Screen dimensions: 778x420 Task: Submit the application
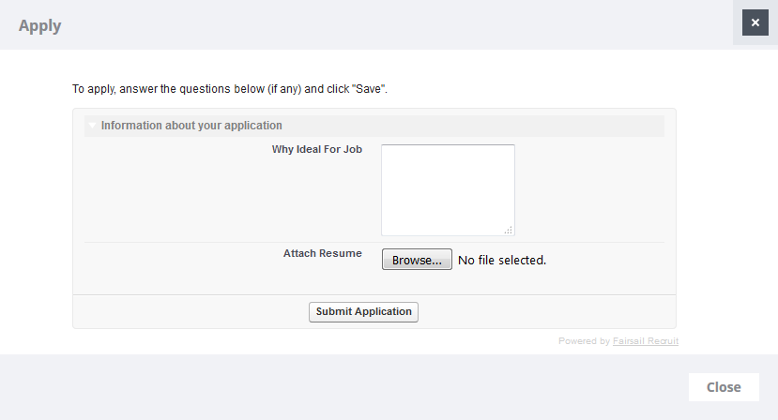(x=363, y=311)
